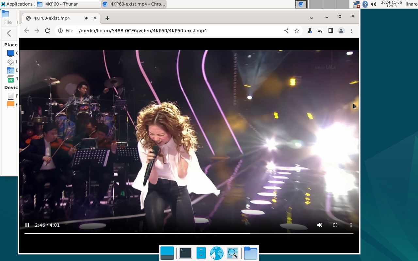Screen dimensions: 418x261
Task: Open the global media controls icon
Action: pyautogui.click(x=320, y=30)
